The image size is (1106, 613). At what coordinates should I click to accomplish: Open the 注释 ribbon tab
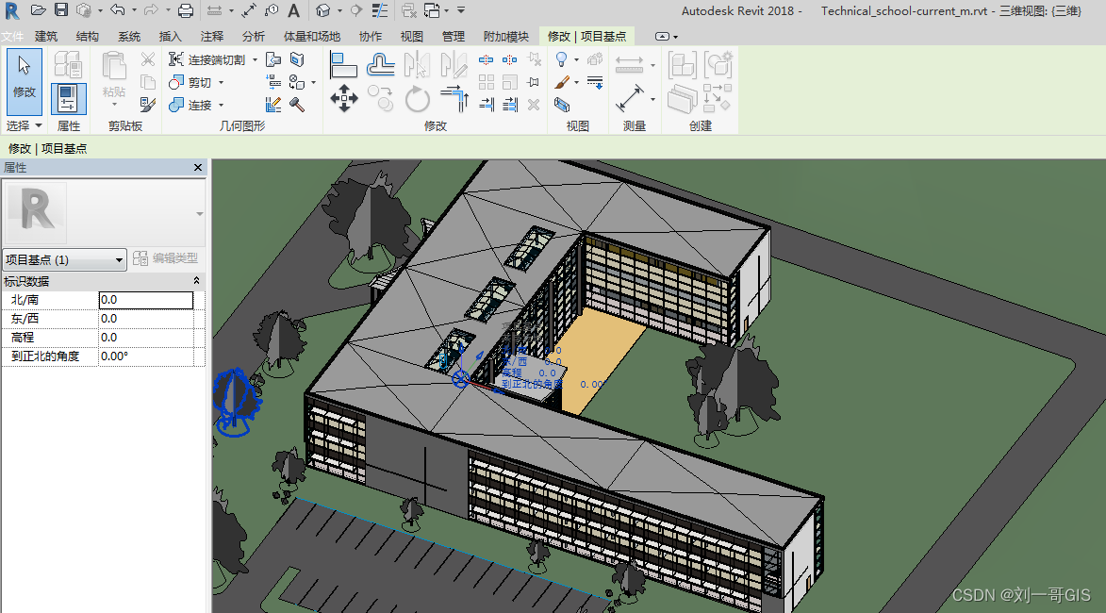tap(211, 36)
